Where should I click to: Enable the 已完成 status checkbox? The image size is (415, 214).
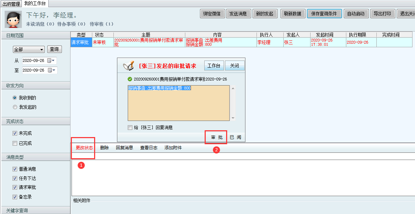[x=15, y=144]
